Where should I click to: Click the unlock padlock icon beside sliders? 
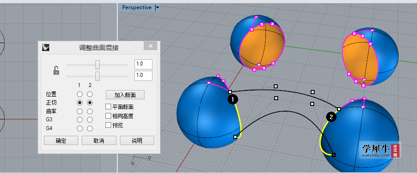click(56, 70)
